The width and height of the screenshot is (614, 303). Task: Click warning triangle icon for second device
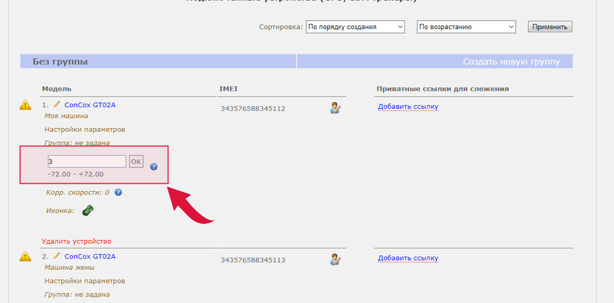tap(25, 256)
